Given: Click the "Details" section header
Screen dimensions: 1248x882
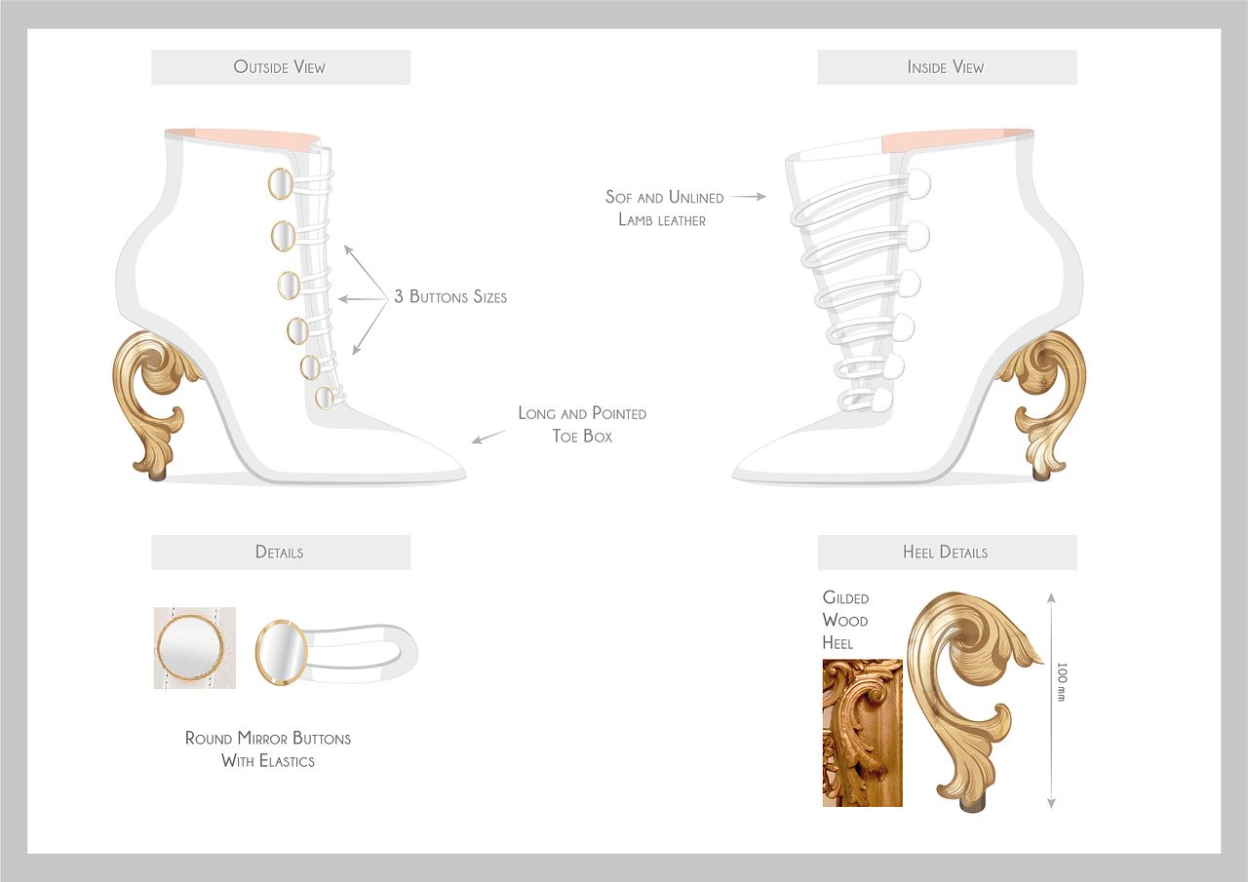Looking at the screenshot, I should [x=280, y=552].
